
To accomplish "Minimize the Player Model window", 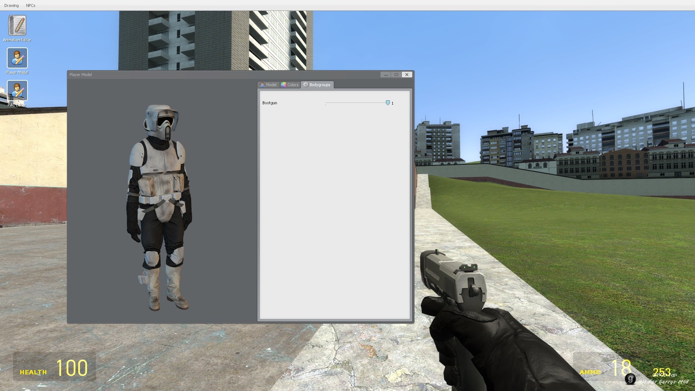I will (x=386, y=75).
